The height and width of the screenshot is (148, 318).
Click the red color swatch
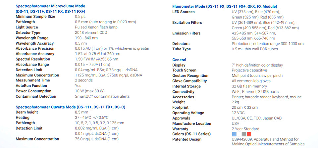pyautogui.click(x=249, y=134)
